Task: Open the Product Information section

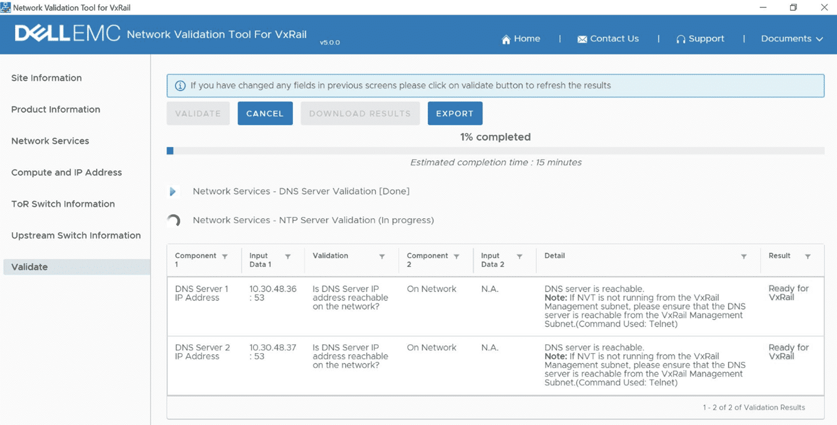Action: [56, 110]
